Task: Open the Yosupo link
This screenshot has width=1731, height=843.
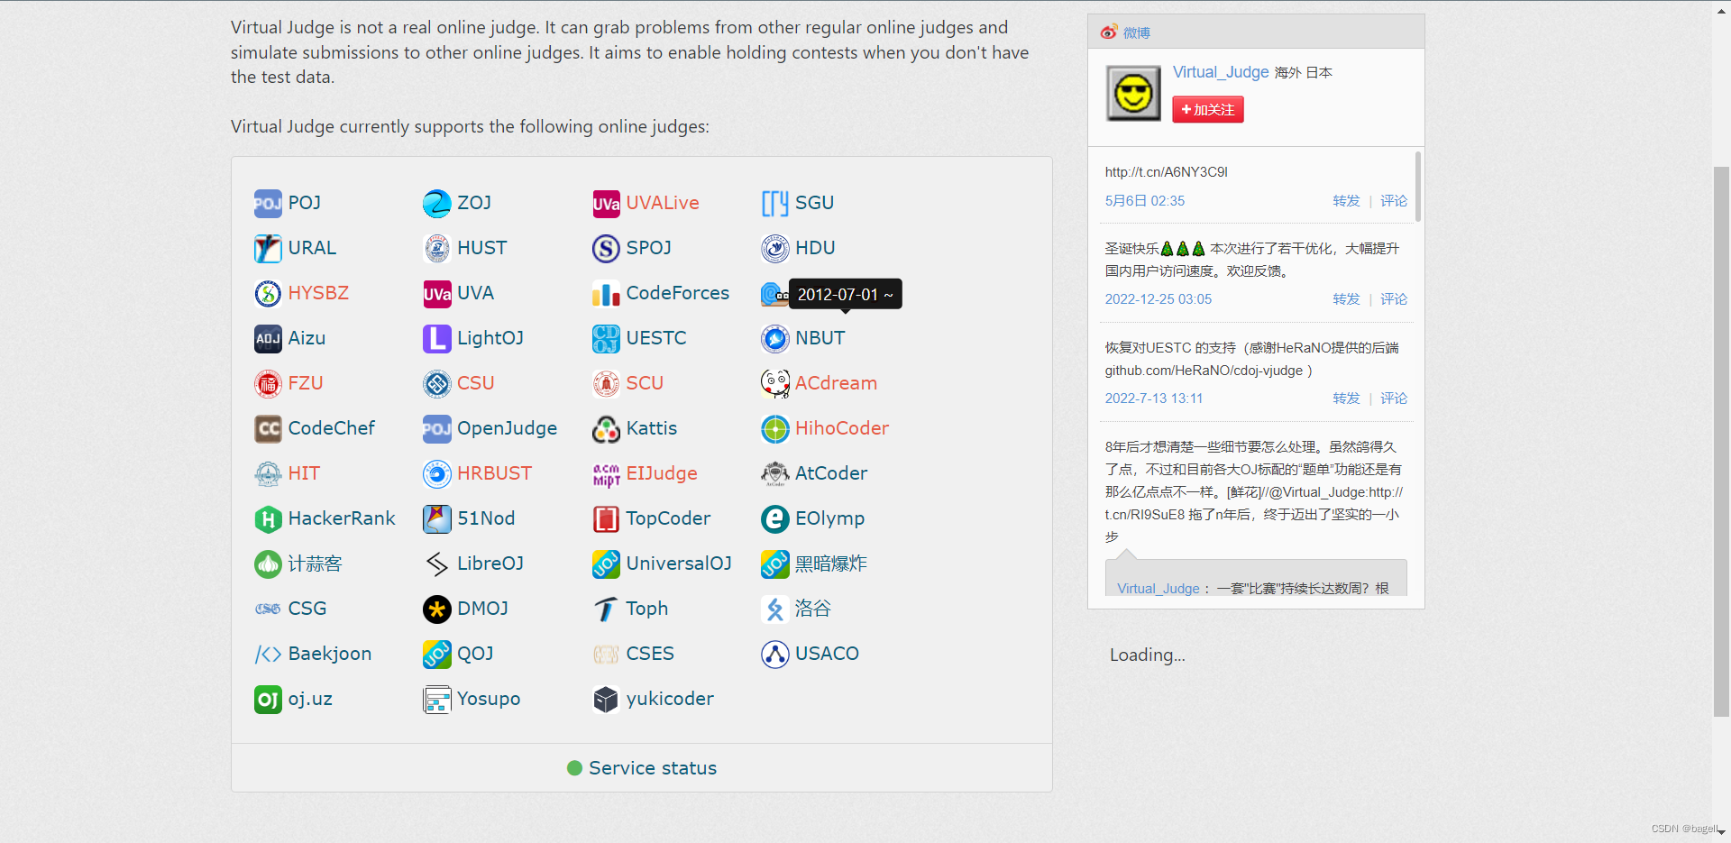Action: coord(489,699)
